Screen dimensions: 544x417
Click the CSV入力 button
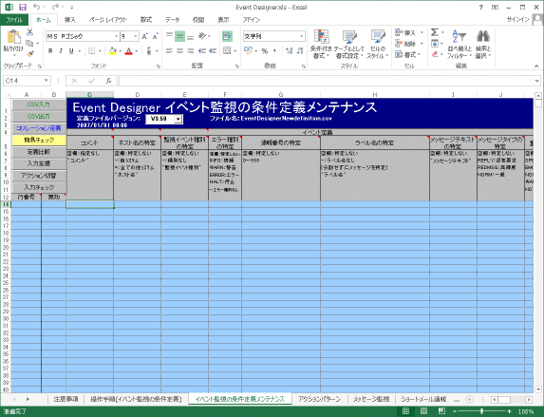click(39, 104)
